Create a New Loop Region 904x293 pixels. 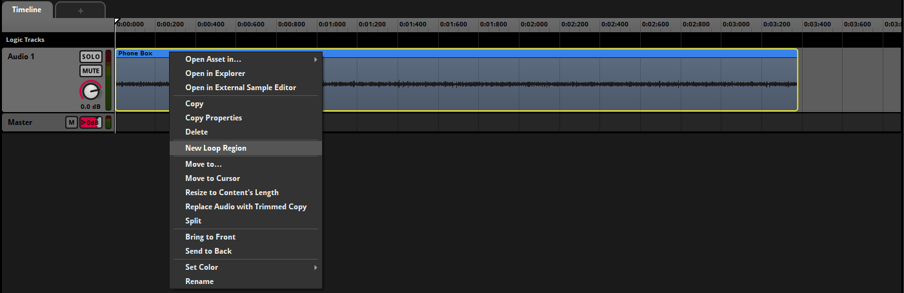coord(245,148)
